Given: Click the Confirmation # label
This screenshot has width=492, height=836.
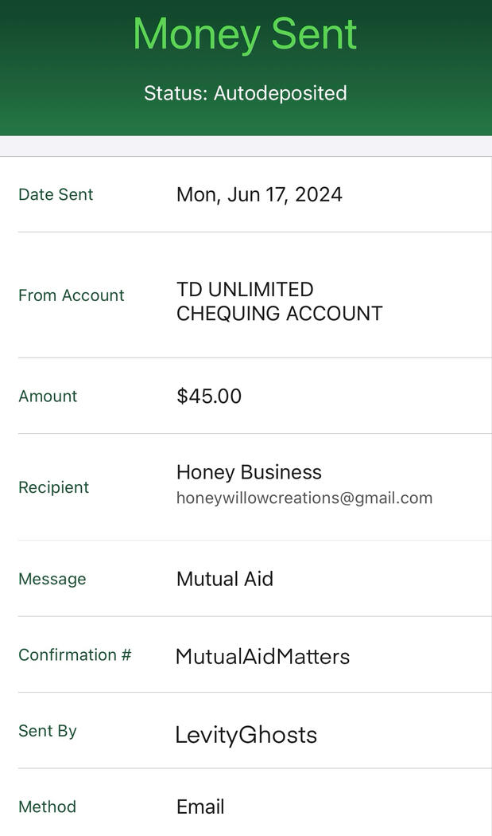Looking at the screenshot, I should (x=75, y=654).
